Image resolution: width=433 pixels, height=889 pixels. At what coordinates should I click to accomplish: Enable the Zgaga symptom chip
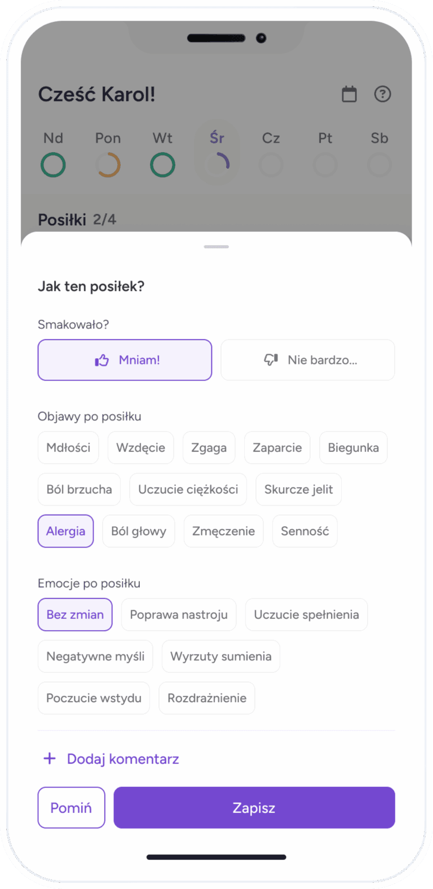pos(209,447)
